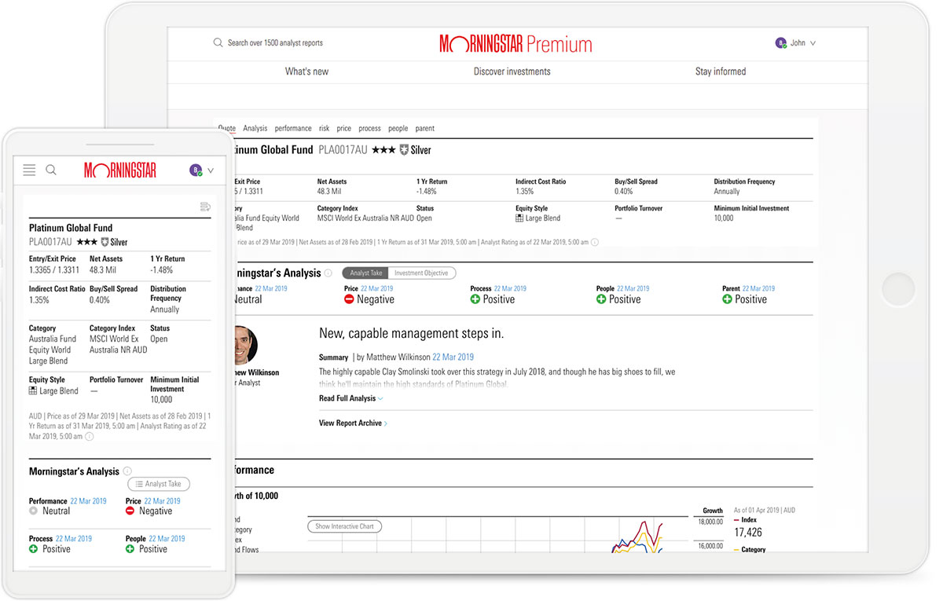Select the Analyst Take toggle on the tablet
This screenshot has height=601, width=943.
(x=365, y=273)
